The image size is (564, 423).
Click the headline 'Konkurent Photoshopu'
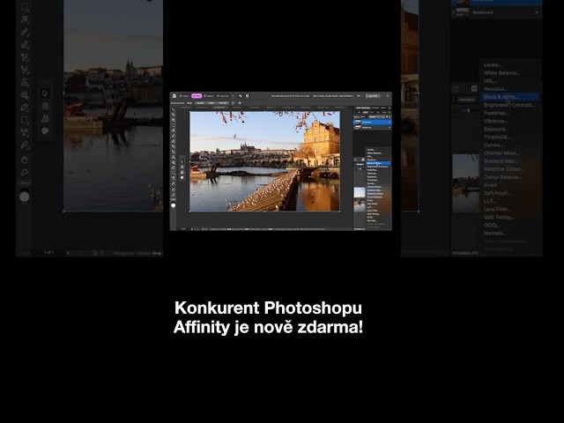(268, 308)
